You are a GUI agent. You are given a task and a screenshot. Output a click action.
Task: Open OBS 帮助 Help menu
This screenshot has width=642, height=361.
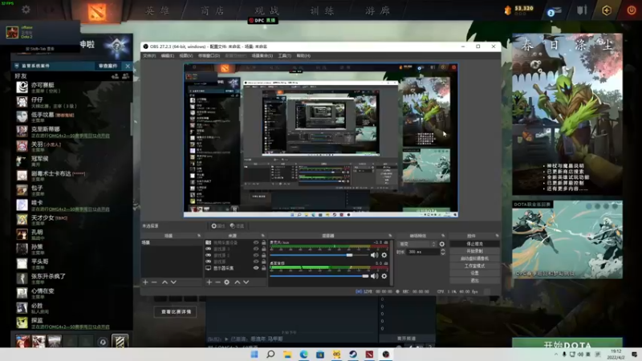tap(303, 55)
